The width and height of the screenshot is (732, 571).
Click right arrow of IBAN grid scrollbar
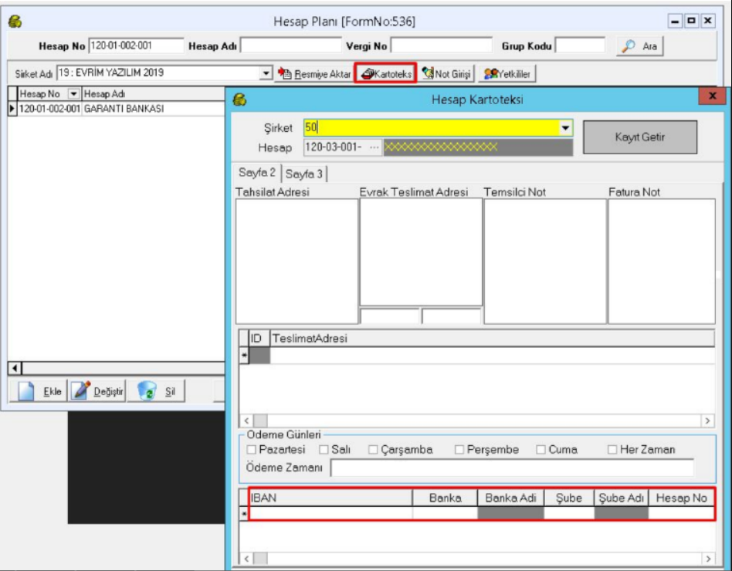click(x=708, y=559)
